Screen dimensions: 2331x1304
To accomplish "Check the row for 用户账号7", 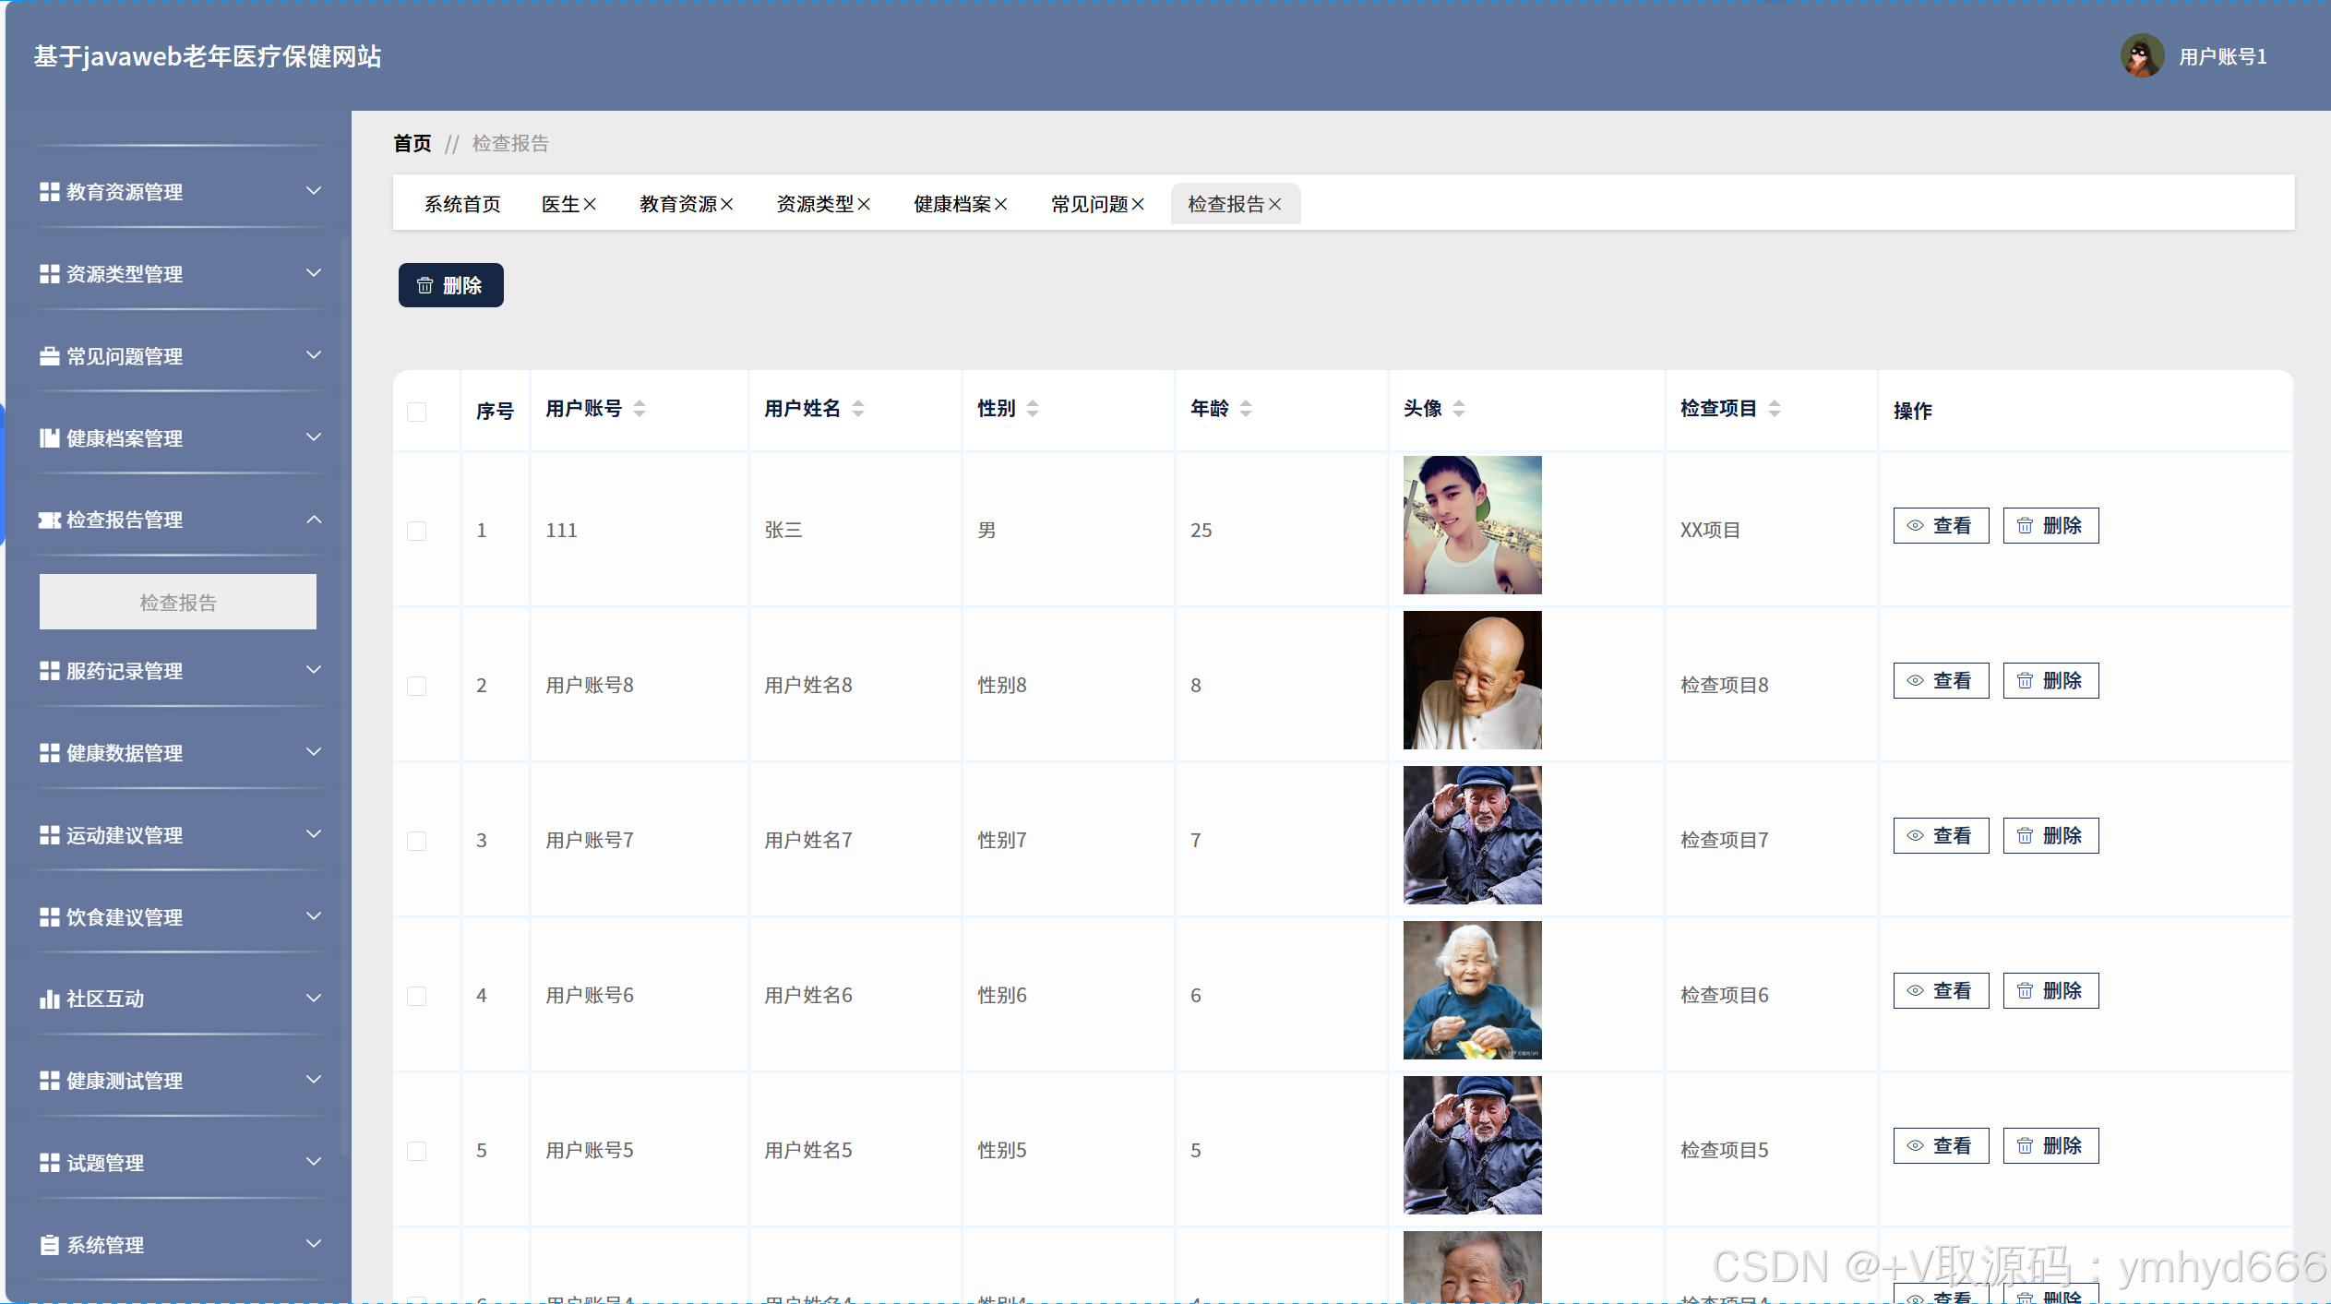I will click(417, 841).
